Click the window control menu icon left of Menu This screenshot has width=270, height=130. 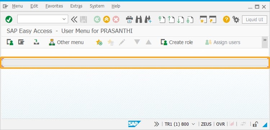click(x=5, y=6)
